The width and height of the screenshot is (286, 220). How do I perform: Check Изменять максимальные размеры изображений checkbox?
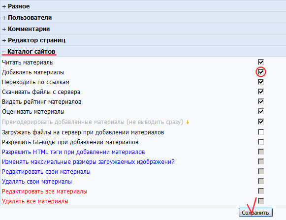(261, 161)
